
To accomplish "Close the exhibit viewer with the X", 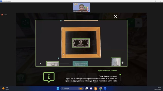I will [115, 16].
